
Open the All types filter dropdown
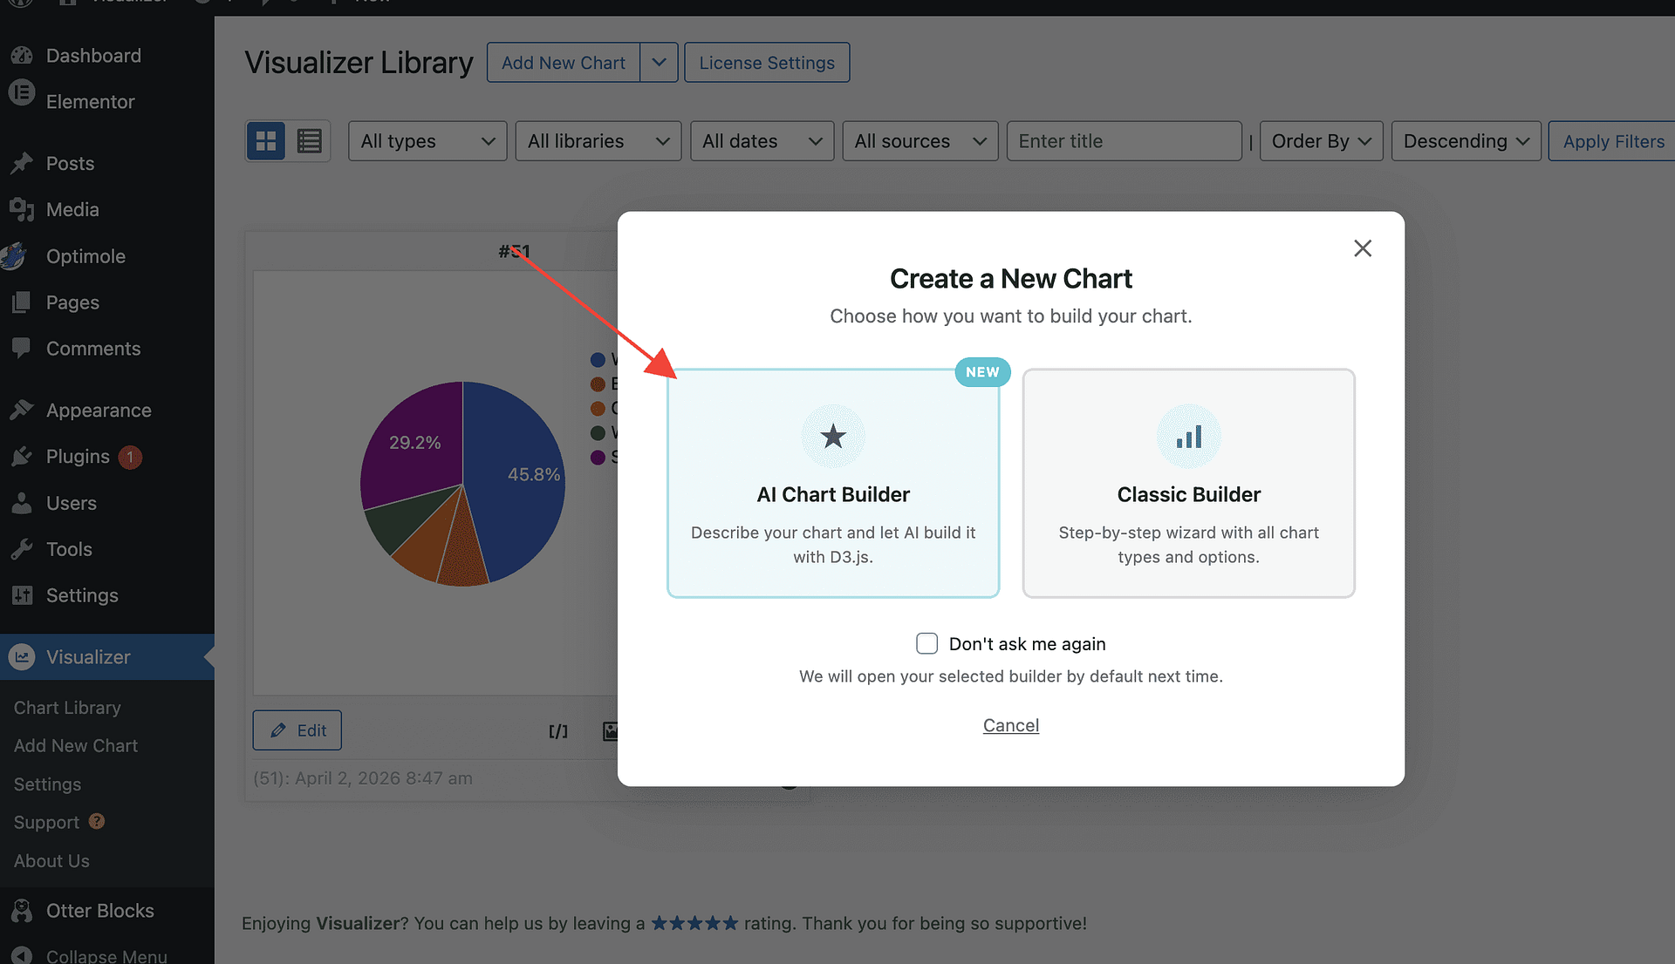[x=427, y=141]
